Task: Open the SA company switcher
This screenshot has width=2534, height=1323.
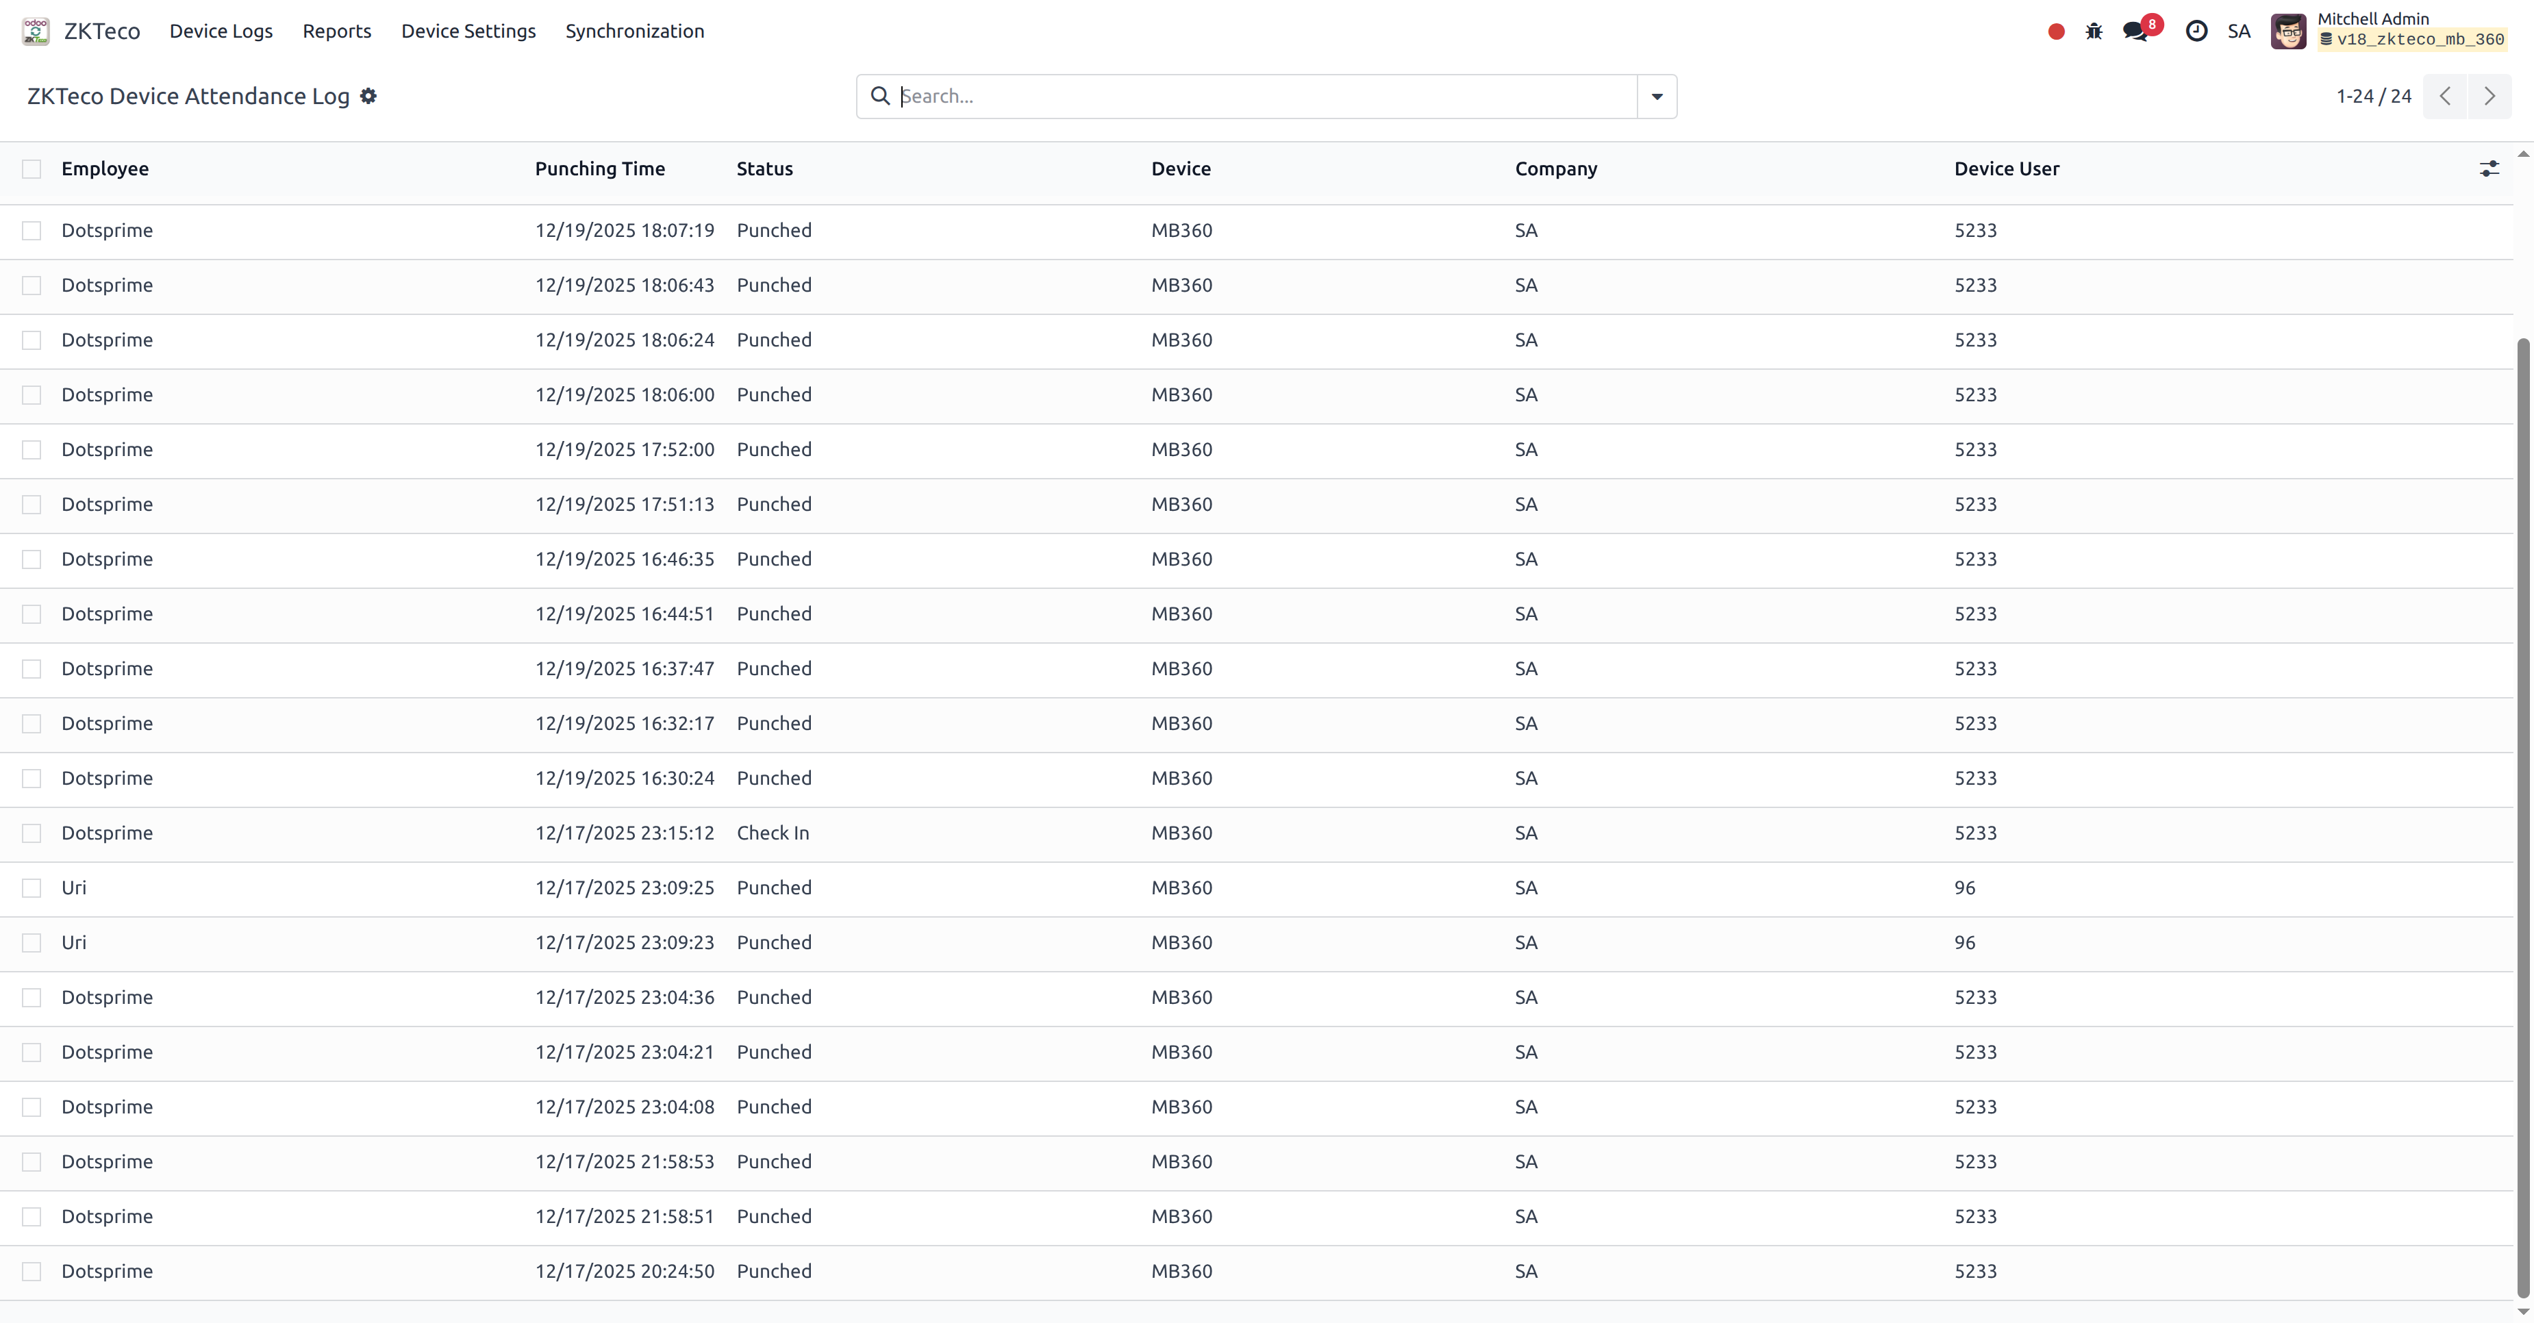Action: 2239,31
